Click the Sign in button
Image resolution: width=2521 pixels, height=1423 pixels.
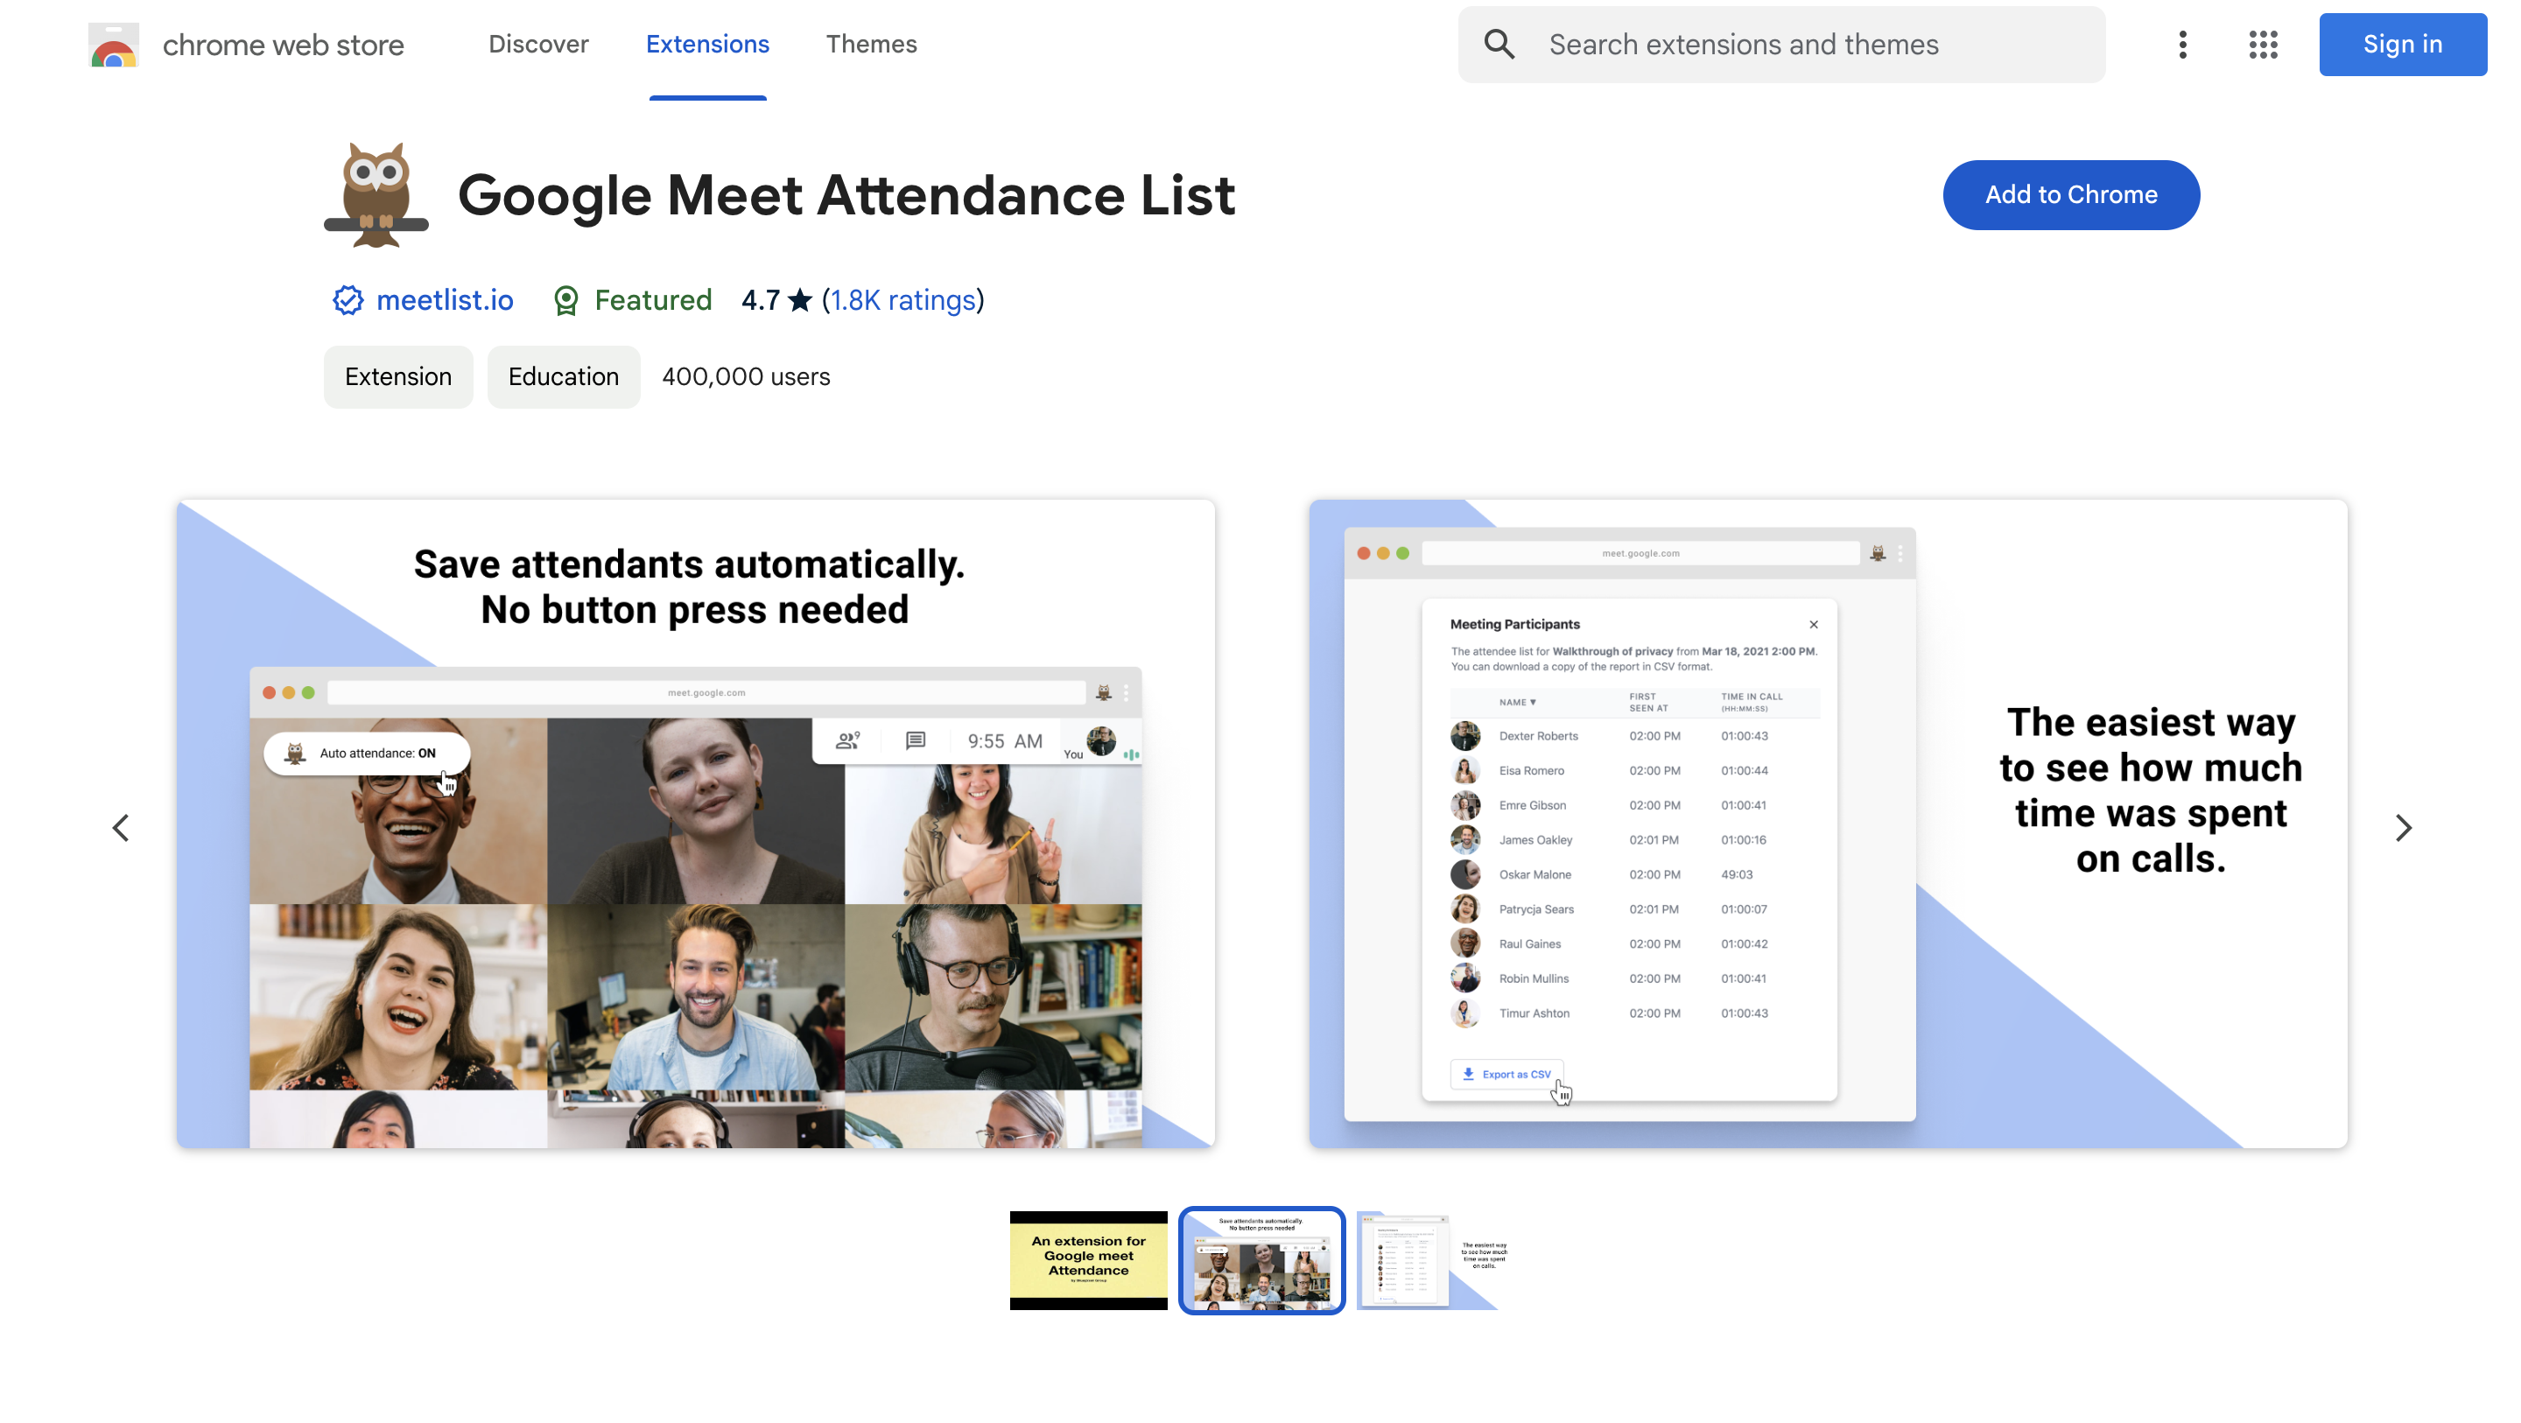(2403, 44)
